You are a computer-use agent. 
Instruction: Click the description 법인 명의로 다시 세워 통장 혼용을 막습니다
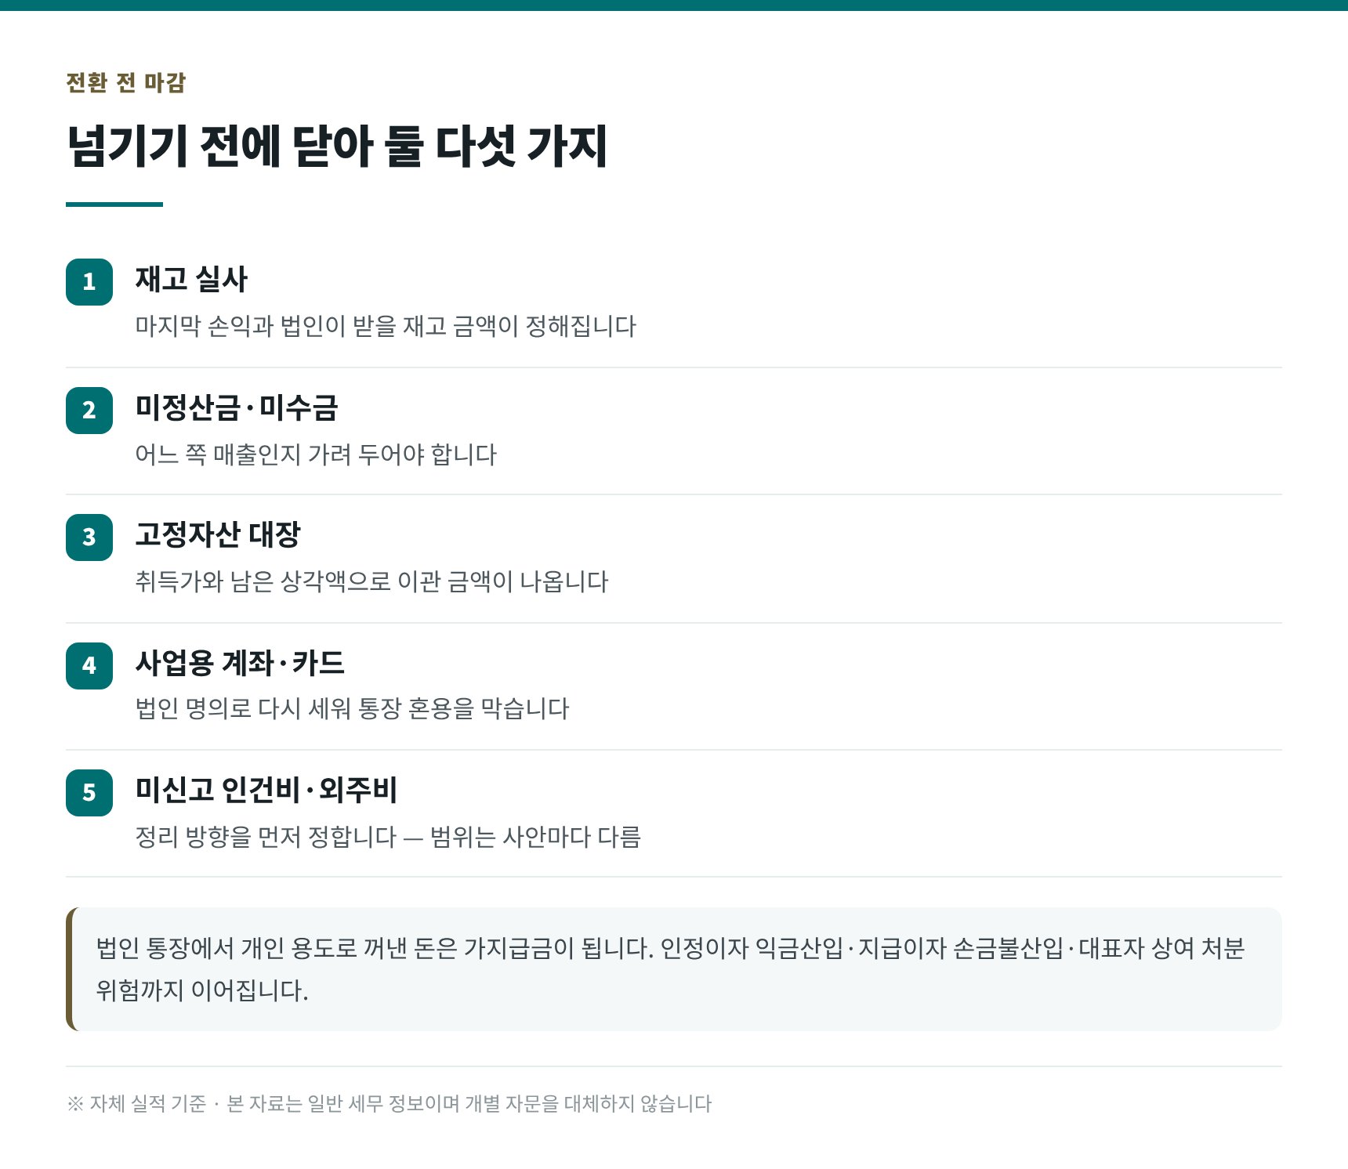[x=352, y=709]
